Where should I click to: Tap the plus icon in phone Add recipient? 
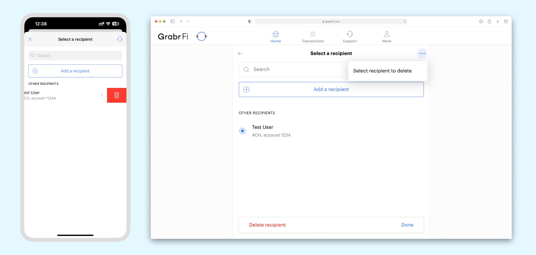tap(35, 71)
